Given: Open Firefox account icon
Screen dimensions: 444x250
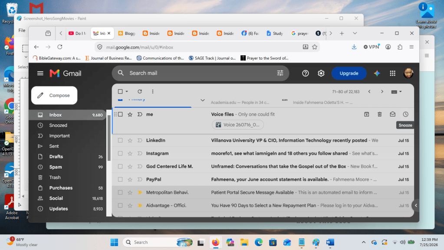Looking at the screenshot, I should 388,47.
